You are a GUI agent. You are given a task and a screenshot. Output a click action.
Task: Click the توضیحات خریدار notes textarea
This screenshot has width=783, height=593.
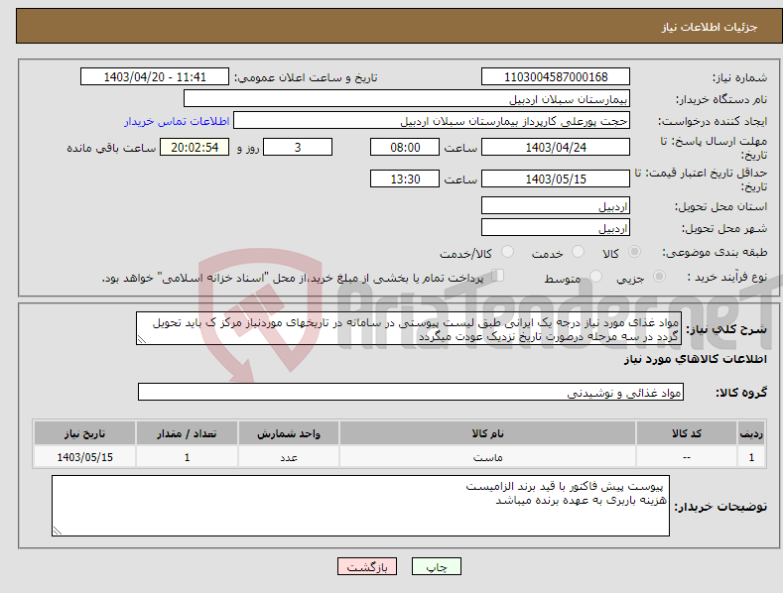[360, 506]
